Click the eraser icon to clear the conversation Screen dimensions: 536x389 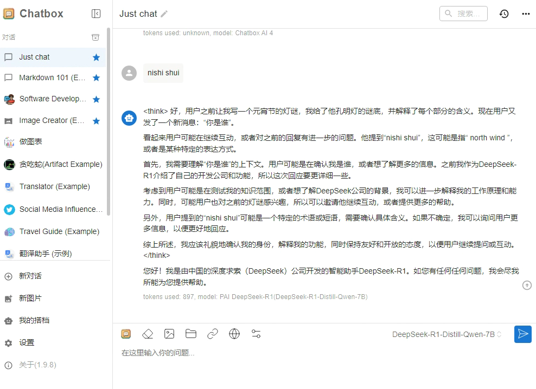(x=148, y=334)
